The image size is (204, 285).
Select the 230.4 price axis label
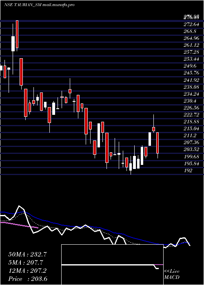point(190,101)
